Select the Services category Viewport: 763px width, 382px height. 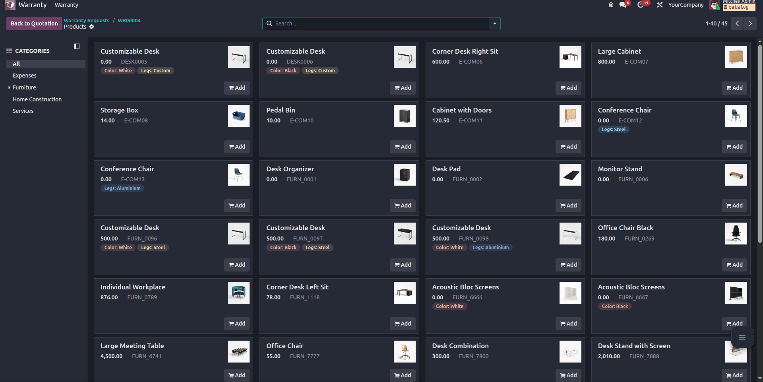pyautogui.click(x=23, y=111)
